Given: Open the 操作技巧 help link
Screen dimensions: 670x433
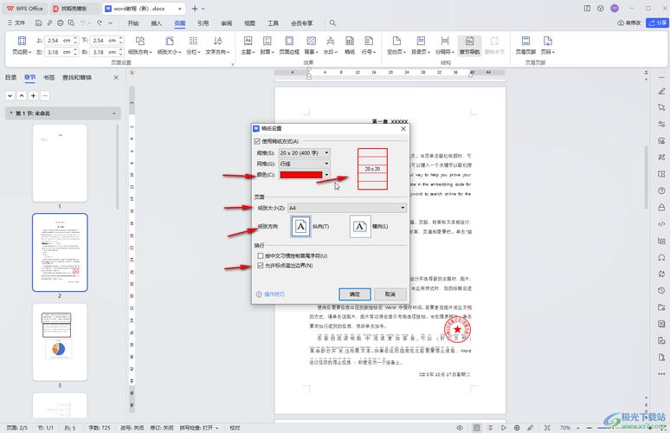Looking at the screenshot, I should click(x=273, y=294).
